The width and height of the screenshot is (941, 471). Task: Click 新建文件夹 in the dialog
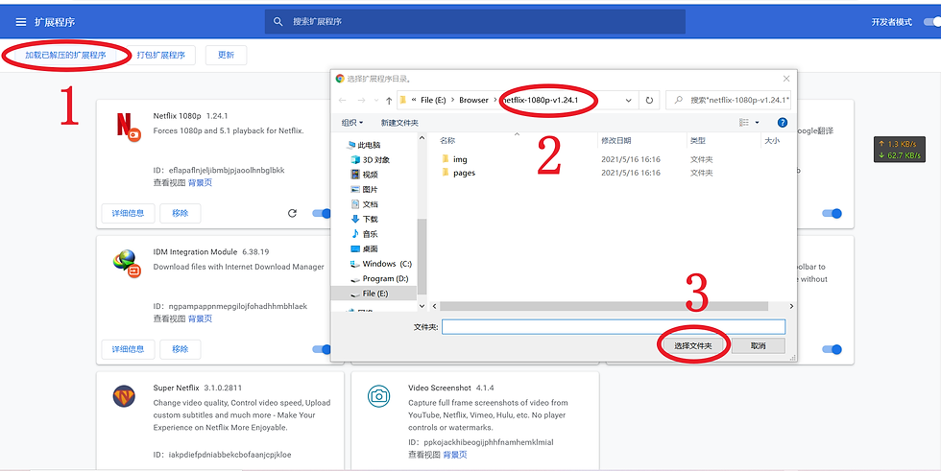399,122
